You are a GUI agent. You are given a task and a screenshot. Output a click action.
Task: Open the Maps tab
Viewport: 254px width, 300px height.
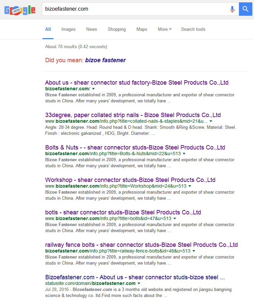(142, 29)
